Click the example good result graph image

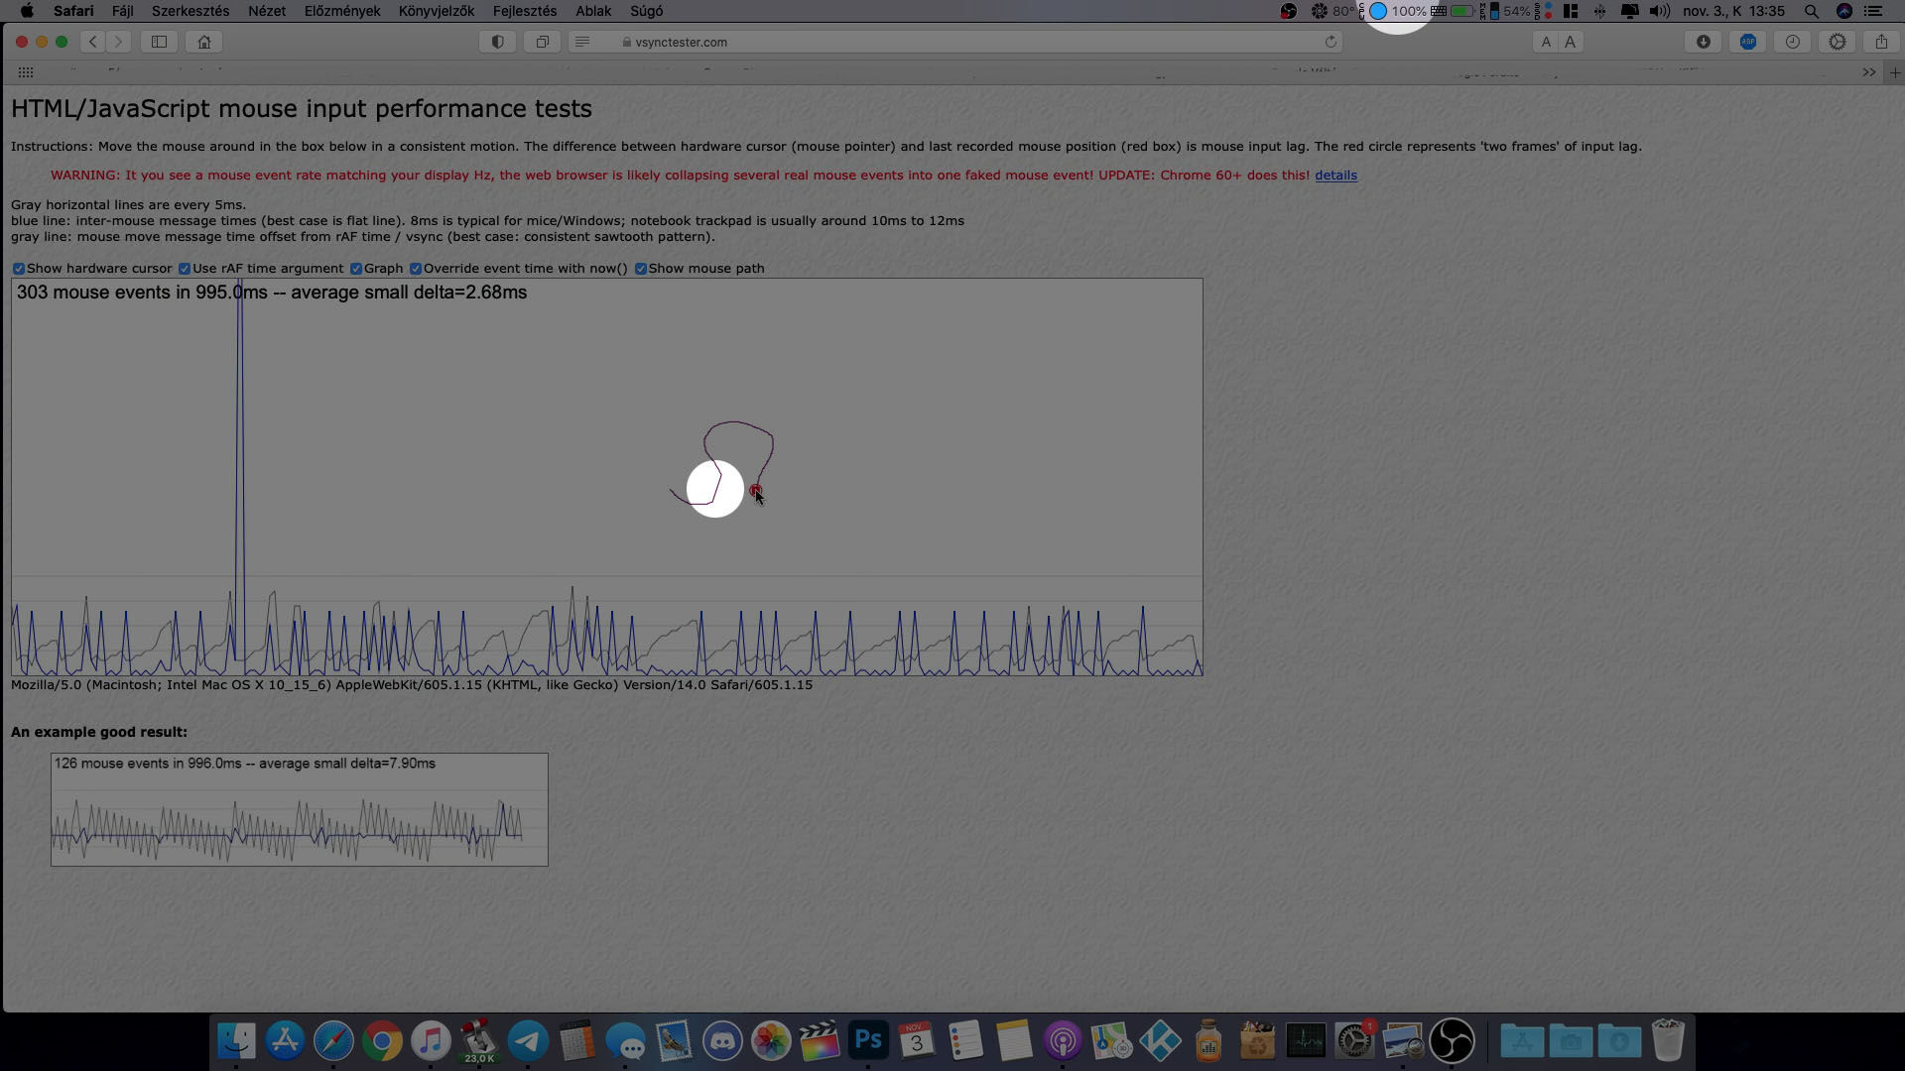[x=300, y=809]
